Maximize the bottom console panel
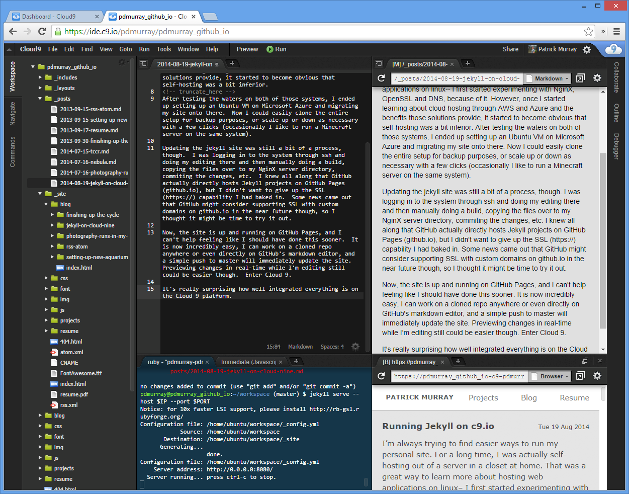Screen dimensions: 629x494 tap(585, 361)
